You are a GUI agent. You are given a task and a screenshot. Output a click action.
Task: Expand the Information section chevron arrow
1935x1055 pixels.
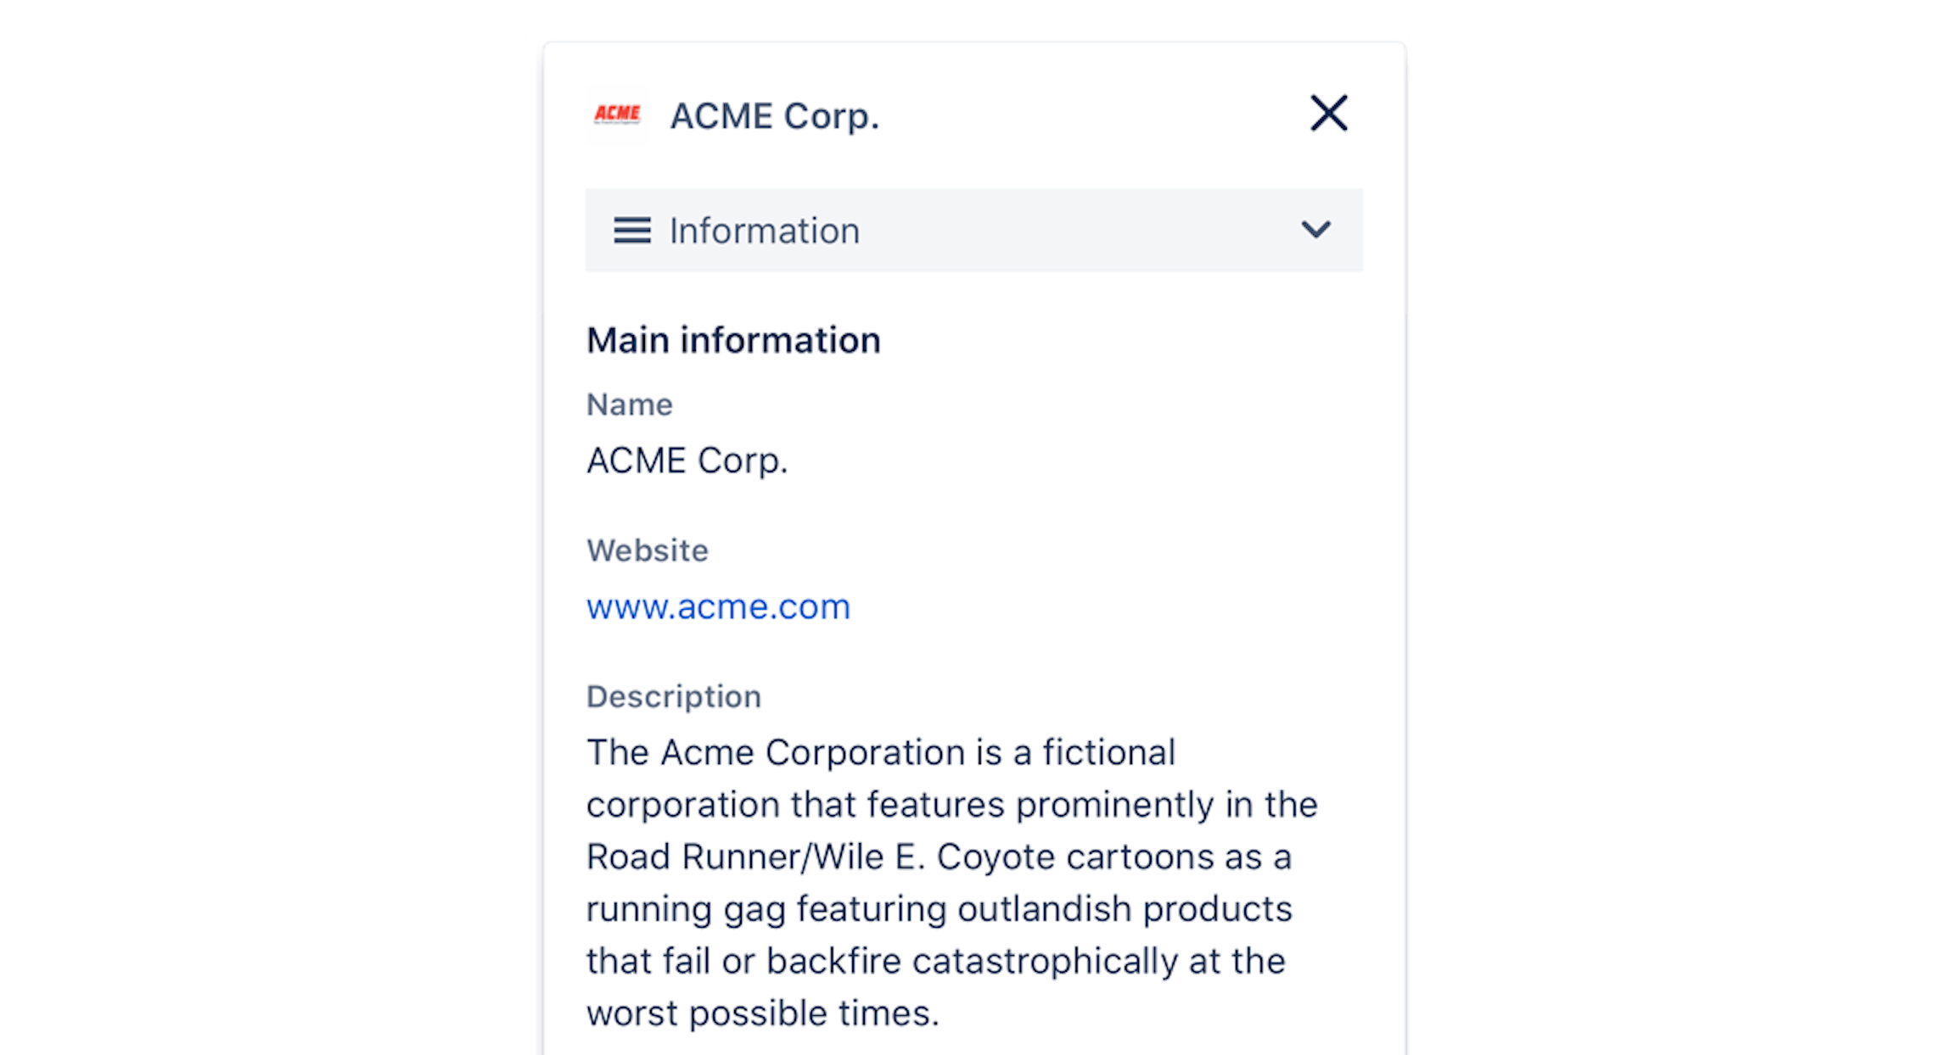pos(1315,230)
